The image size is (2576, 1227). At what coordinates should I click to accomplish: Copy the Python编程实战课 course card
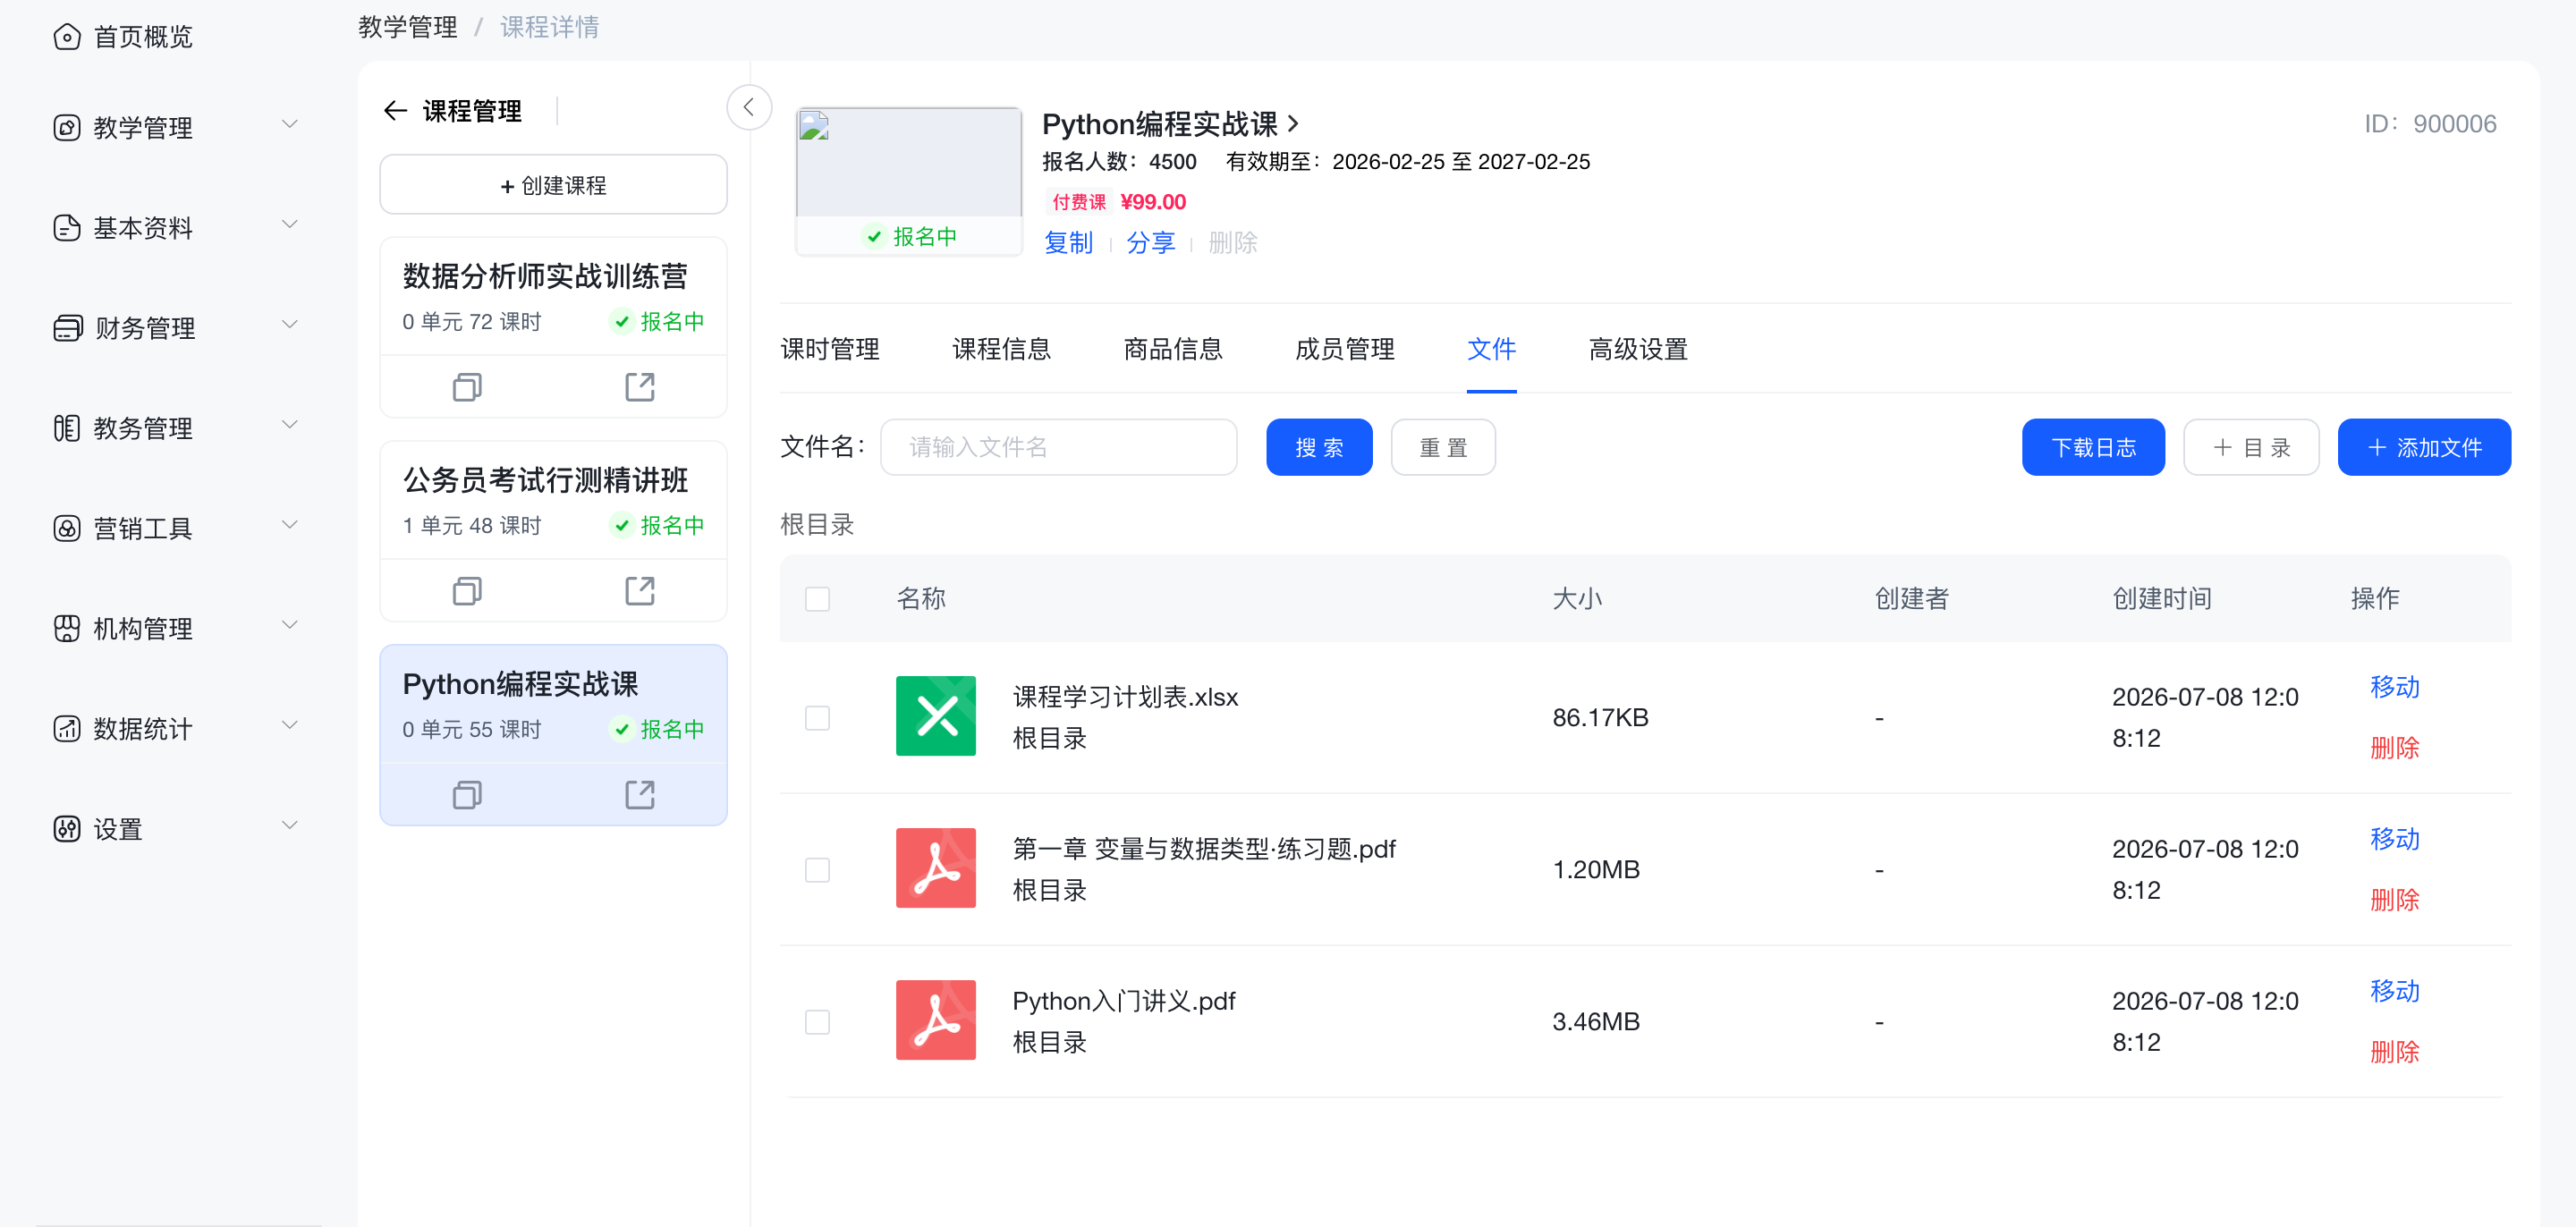point(467,795)
